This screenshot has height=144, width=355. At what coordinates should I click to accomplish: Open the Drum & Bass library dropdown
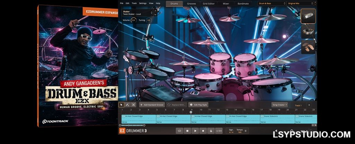272,3
